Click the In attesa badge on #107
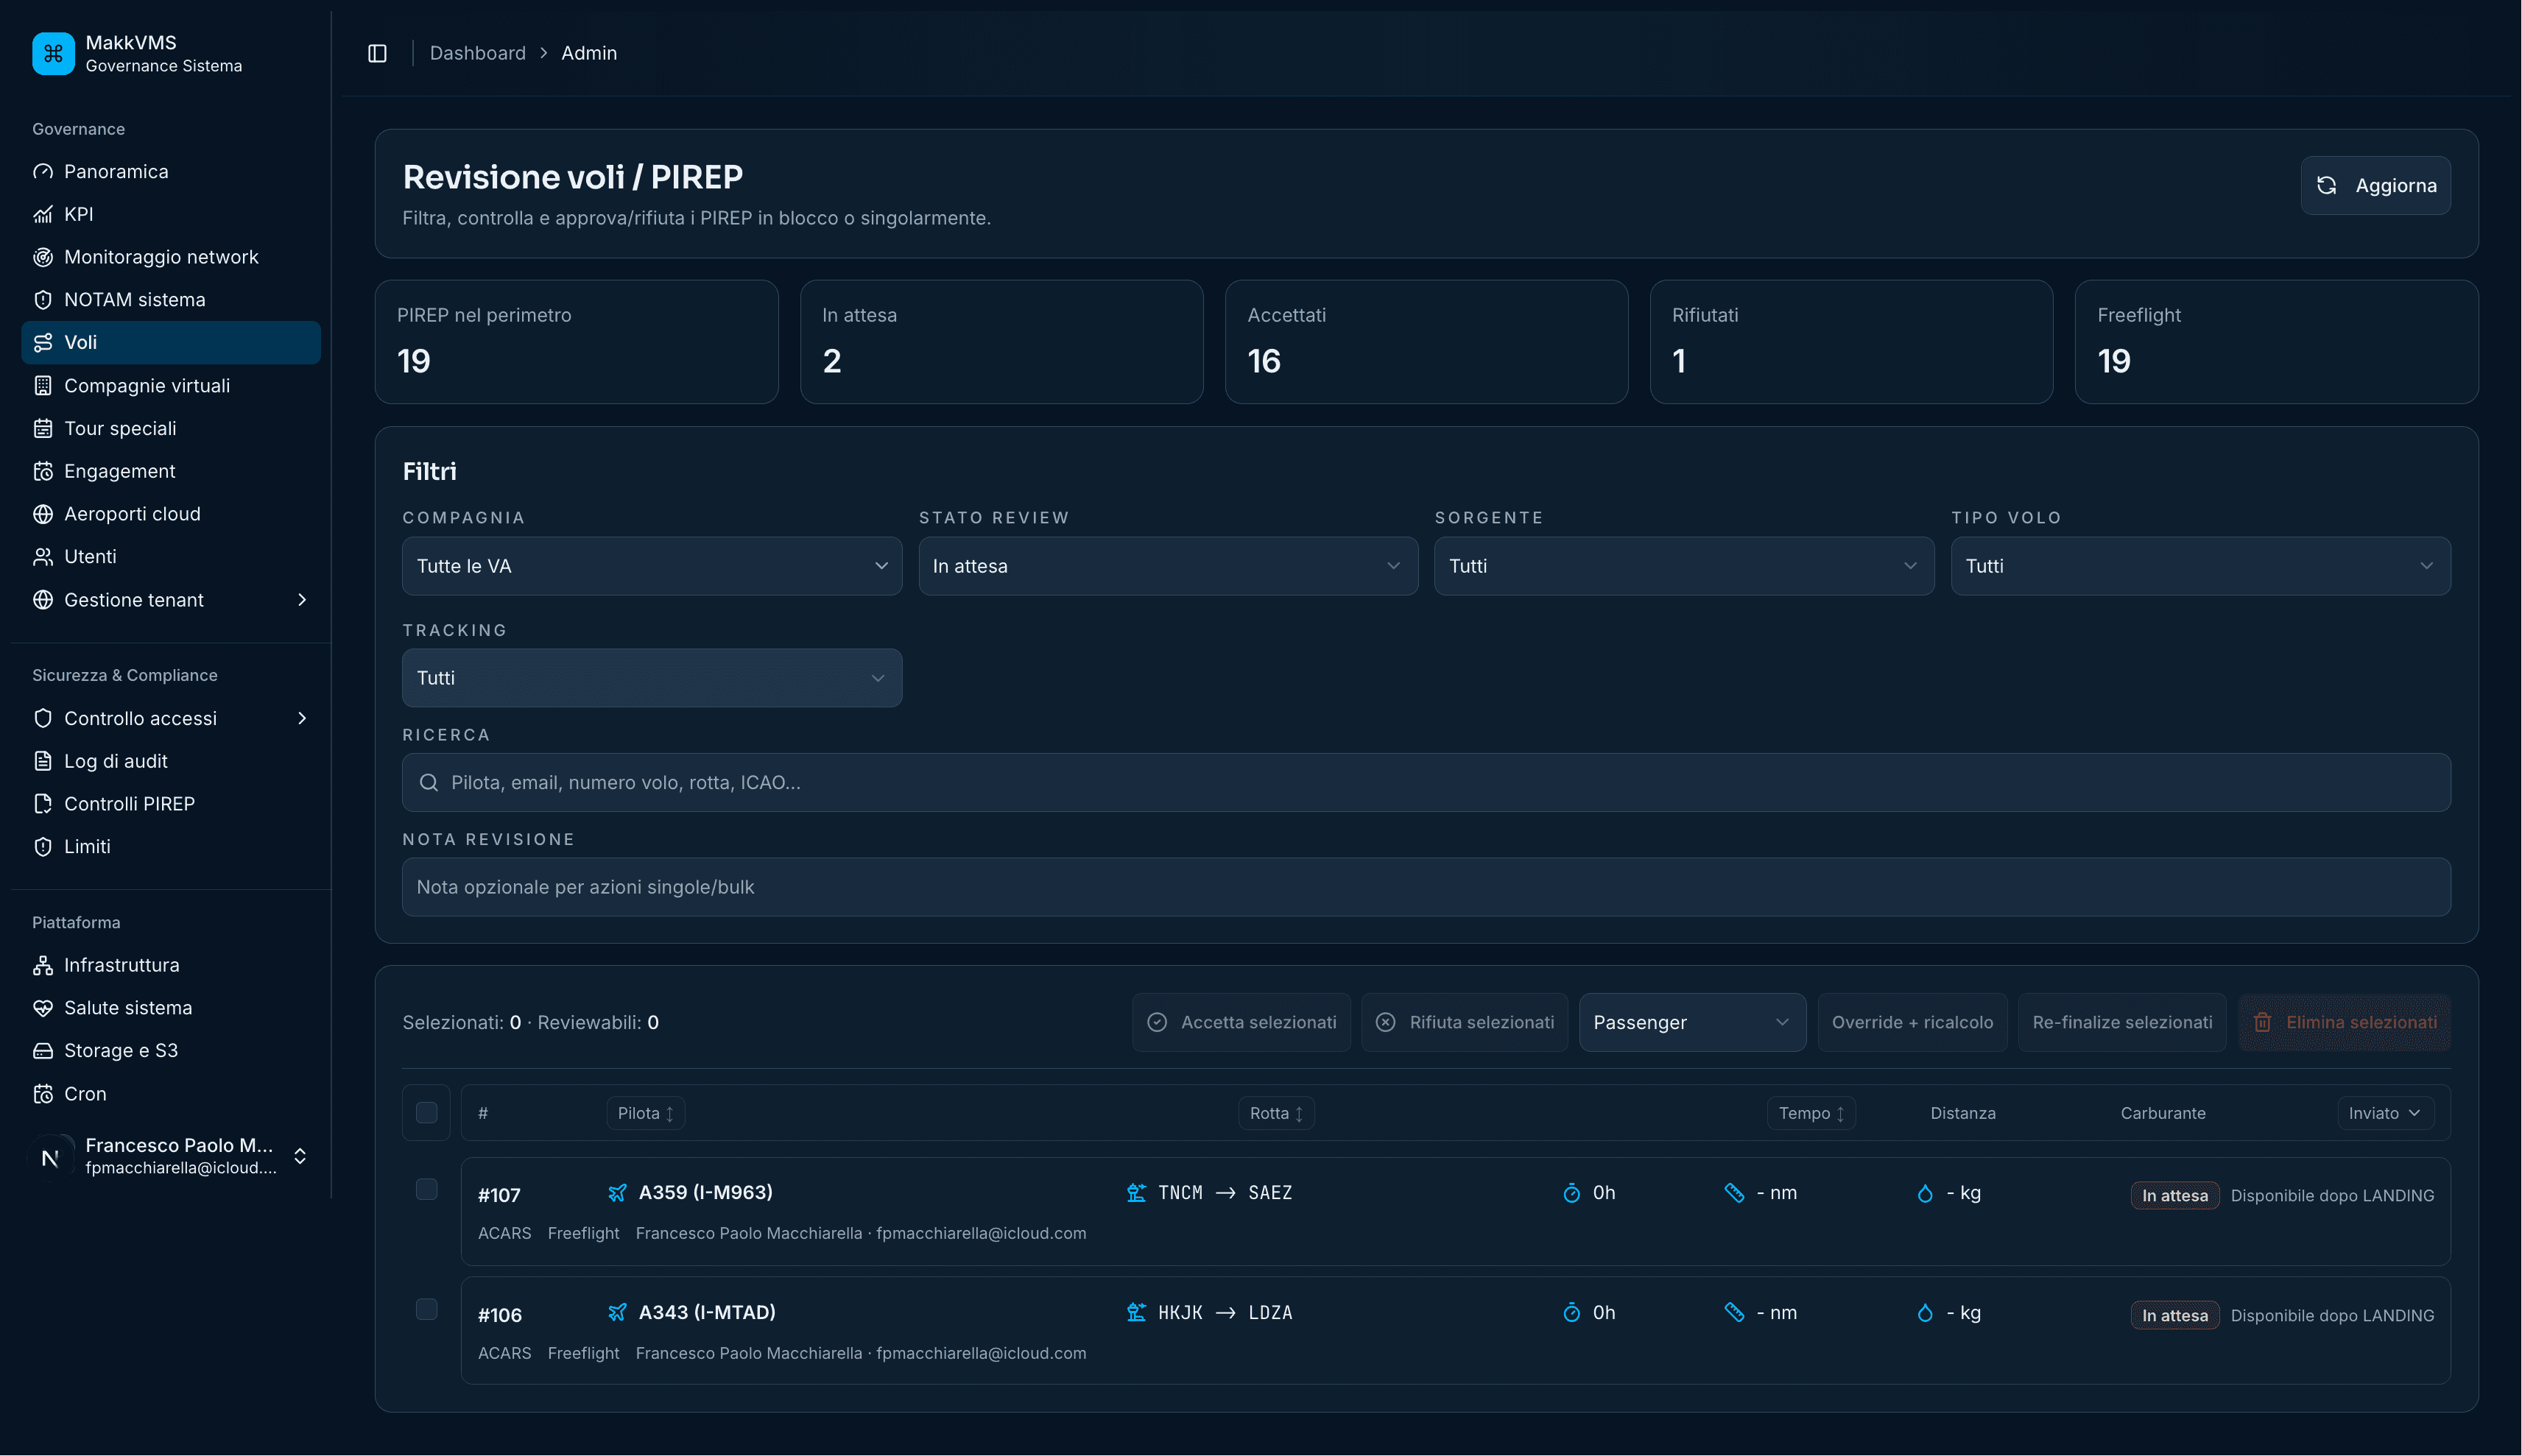Image resolution: width=2522 pixels, height=1456 pixels. click(2174, 1195)
